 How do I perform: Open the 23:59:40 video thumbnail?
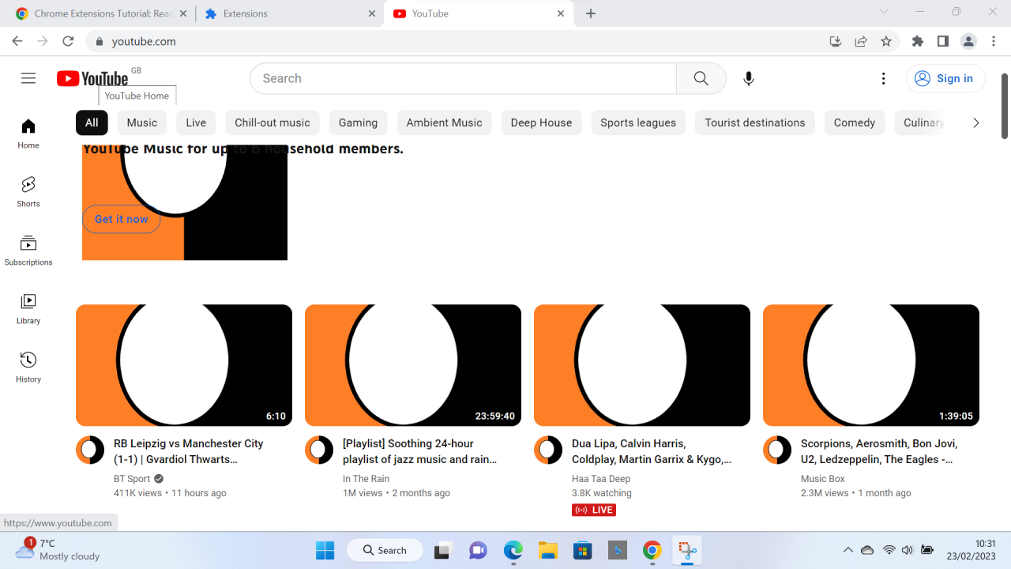[413, 365]
